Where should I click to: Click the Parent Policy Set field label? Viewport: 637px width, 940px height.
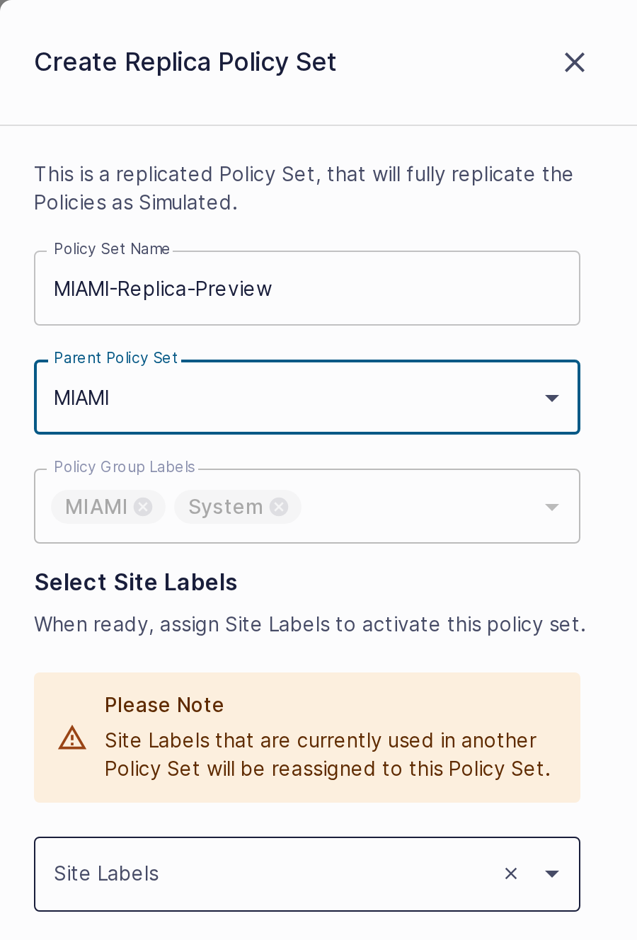pos(116,358)
